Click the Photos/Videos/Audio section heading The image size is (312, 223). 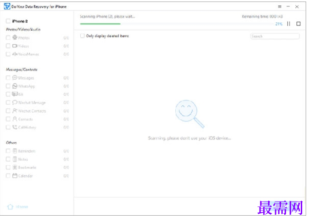point(23,29)
